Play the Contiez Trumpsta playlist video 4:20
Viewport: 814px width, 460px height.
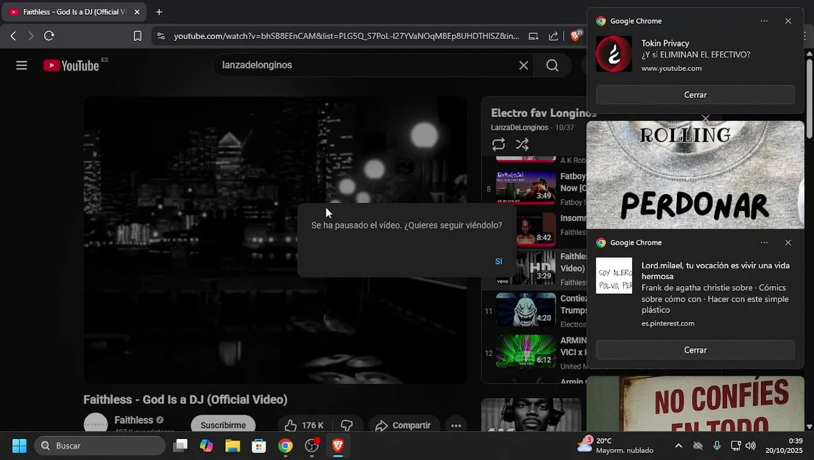(525, 309)
